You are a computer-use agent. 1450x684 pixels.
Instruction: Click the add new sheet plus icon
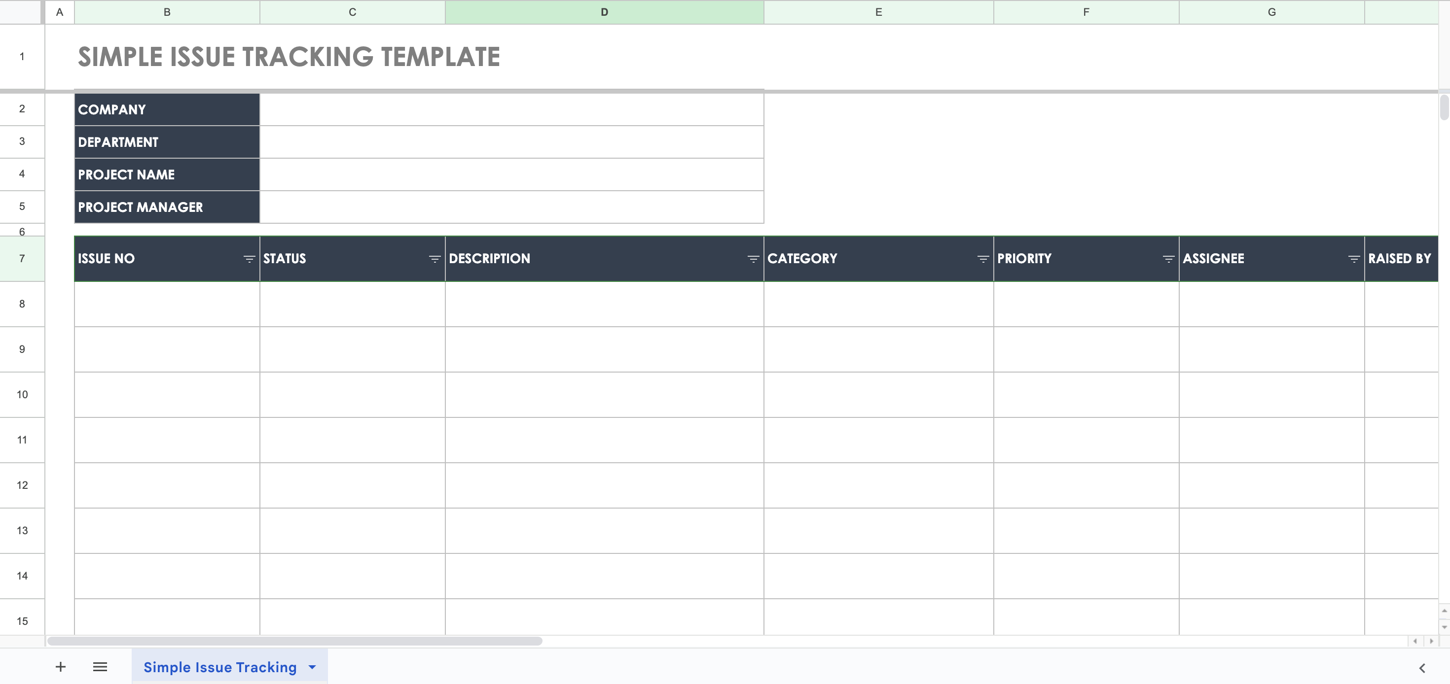pyautogui.click(x=61, y=667)
